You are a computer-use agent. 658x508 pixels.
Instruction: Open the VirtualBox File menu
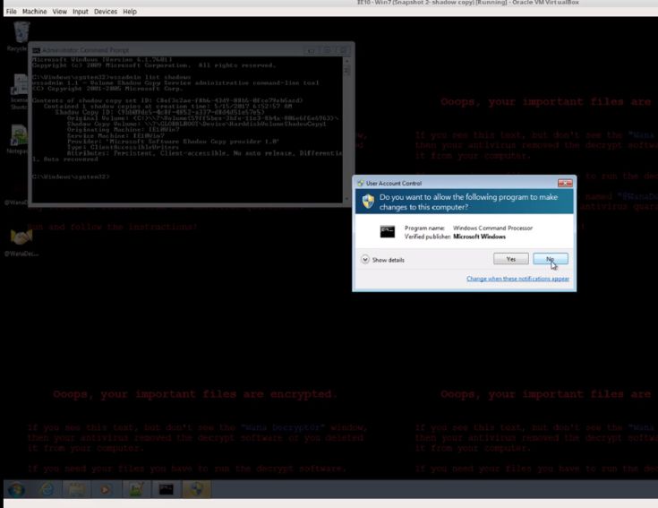click(x=12, y=12)
